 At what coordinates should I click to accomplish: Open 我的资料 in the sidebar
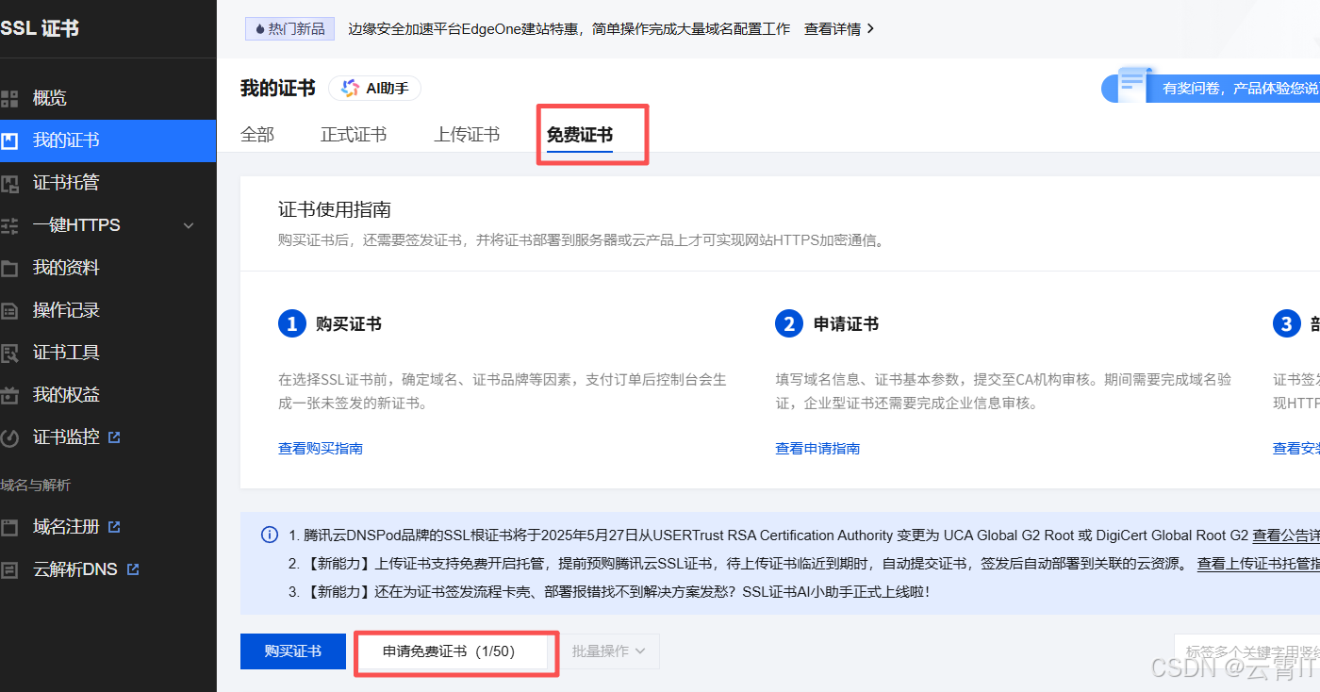pyautogui.click(x=107, y=268)
